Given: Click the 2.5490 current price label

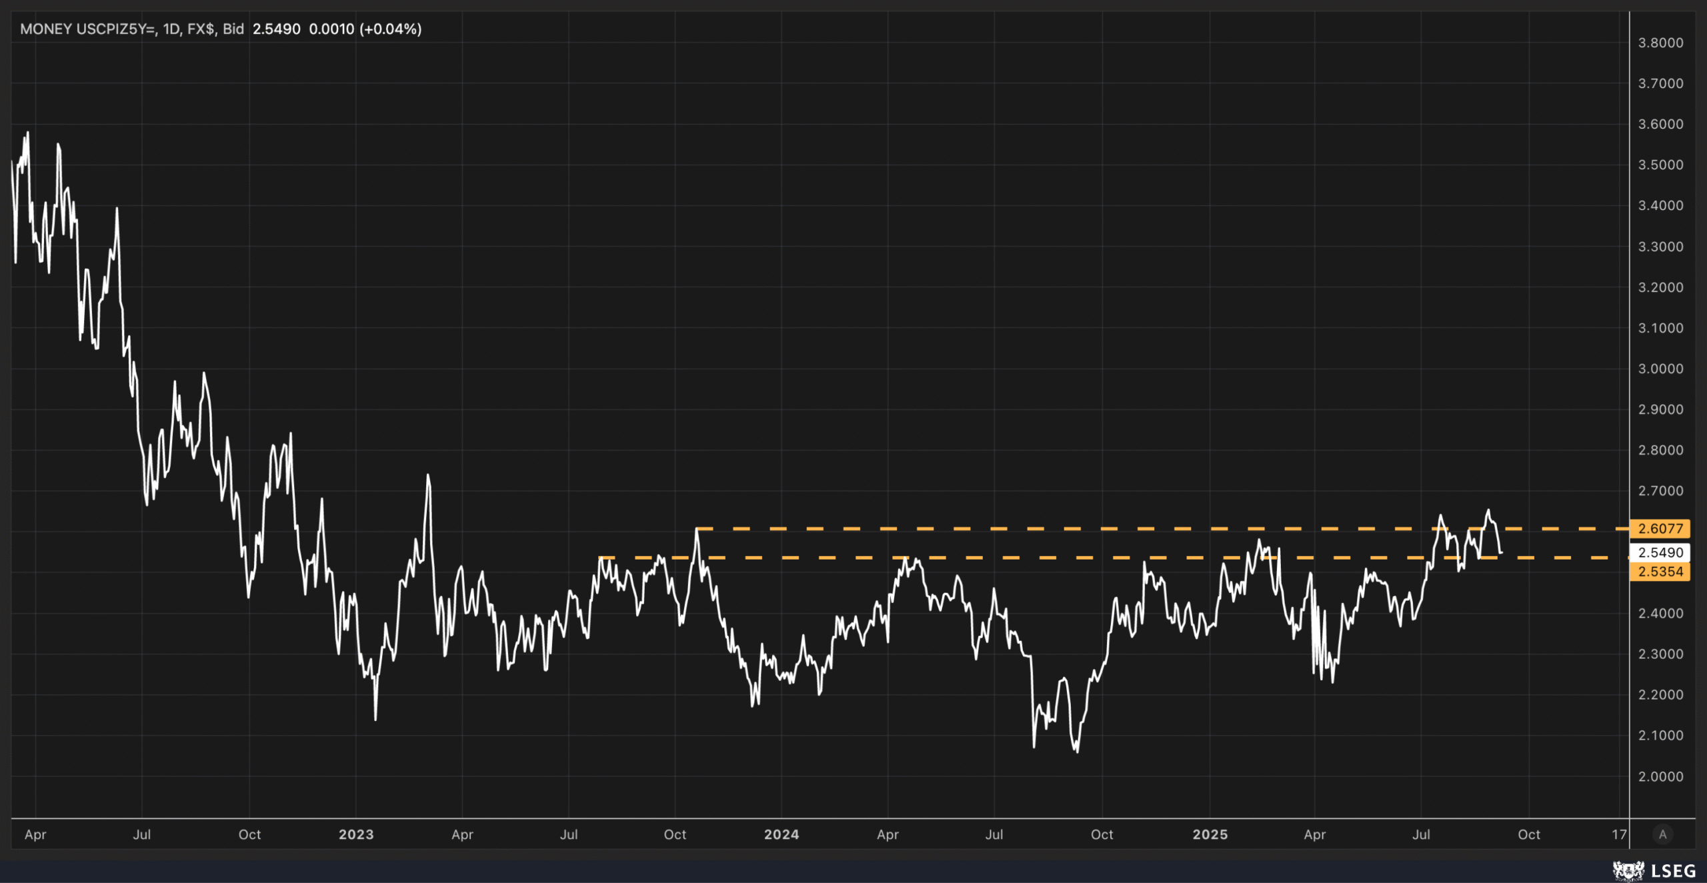Looking at the screenshot, I should click(x=1660, y=552).
